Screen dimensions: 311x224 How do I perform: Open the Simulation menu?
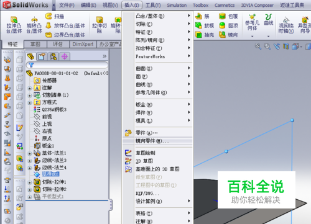(177, 5)
